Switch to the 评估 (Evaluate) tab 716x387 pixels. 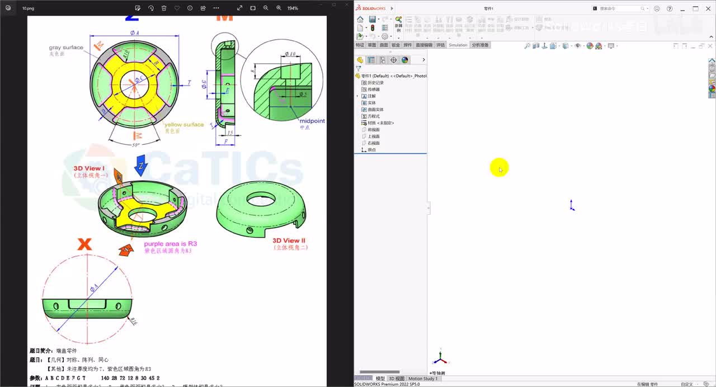click(441, 45)
